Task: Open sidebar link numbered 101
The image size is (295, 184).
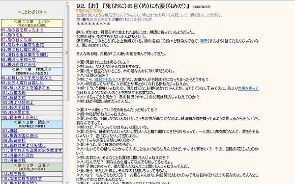Action: (x=13, y=93)
